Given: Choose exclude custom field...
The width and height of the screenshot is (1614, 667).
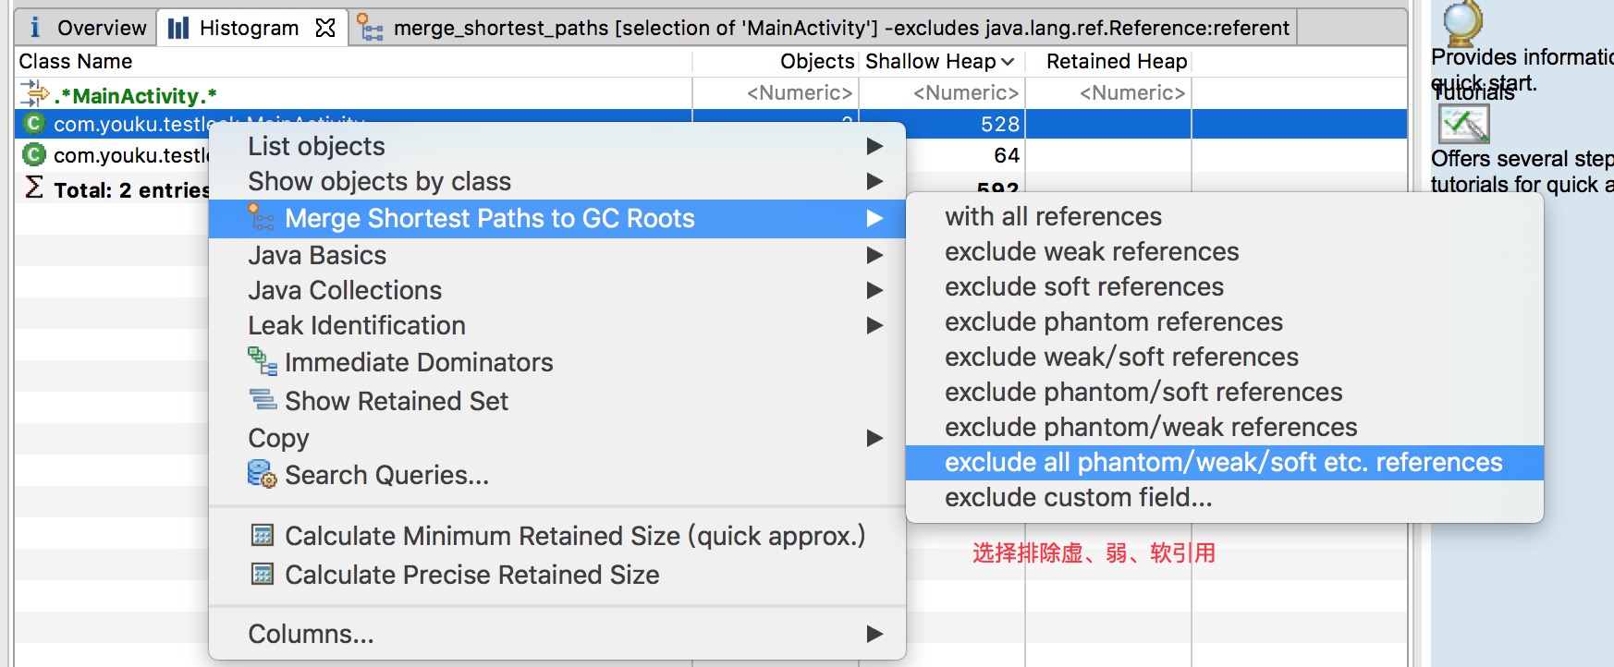Looking at the screenshot, I should pos(1225,497).
